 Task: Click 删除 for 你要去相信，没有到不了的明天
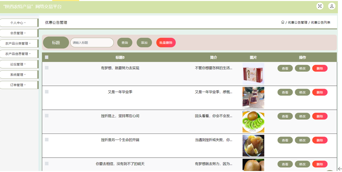[320, 164]
